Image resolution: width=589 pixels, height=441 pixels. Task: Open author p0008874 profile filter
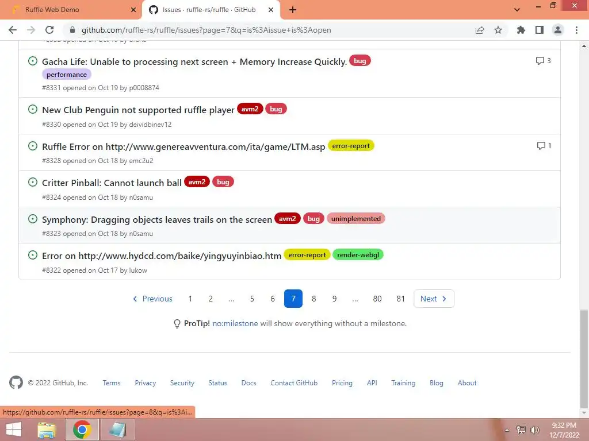(x=144, y=88)
